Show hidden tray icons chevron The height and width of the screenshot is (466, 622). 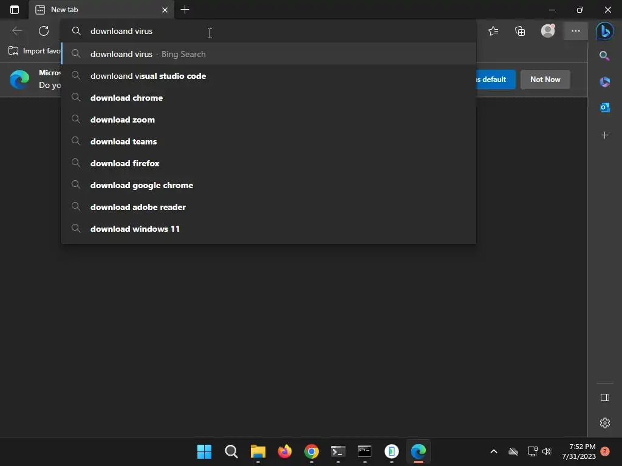click(x=494, y=451)
